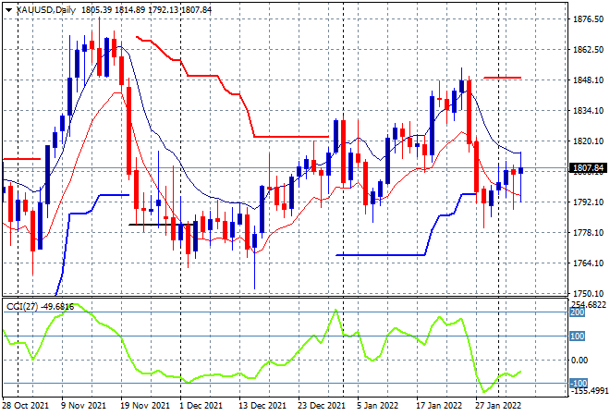Click the -155.4991 indicator scale minimum
The image size is (610, 416).
tap(589, 391)
